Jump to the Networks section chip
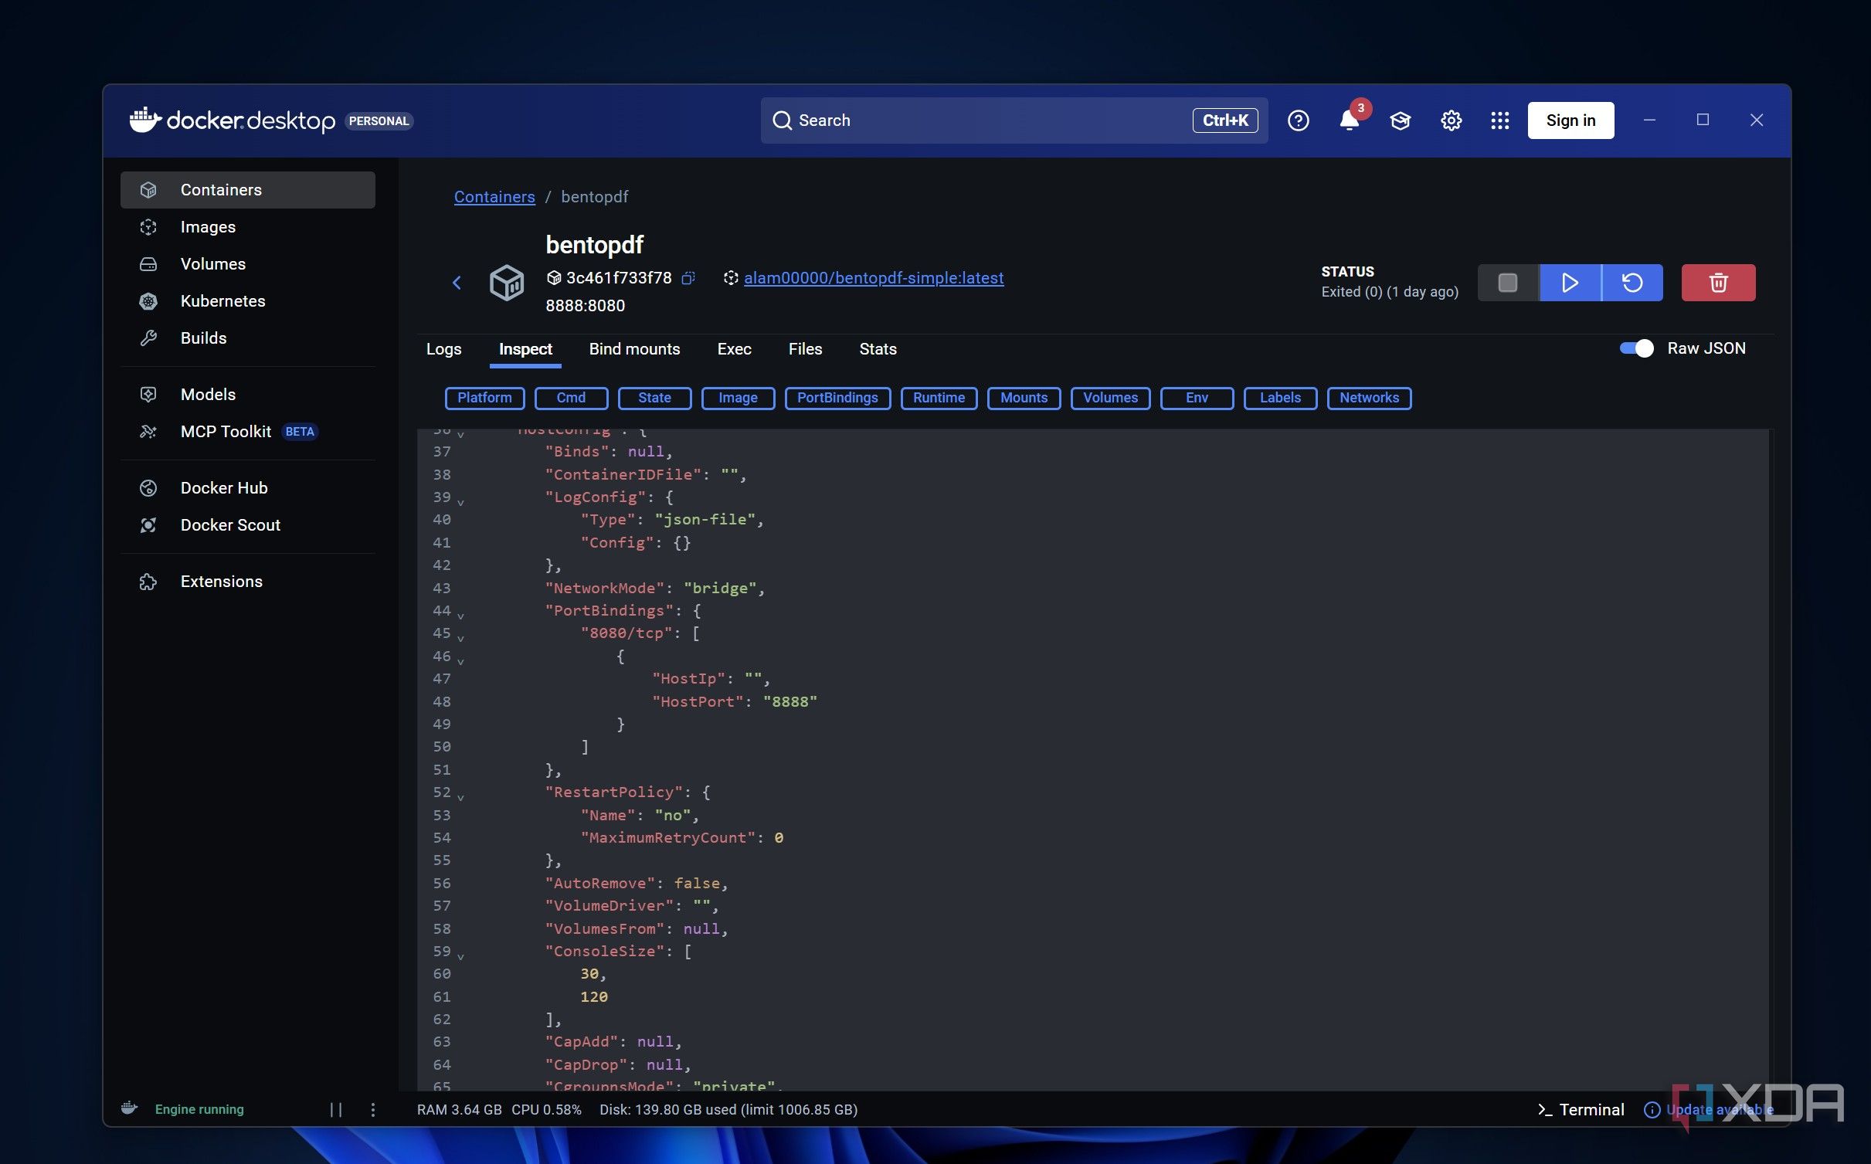1871x1164 pixels. click(1369, 398)
